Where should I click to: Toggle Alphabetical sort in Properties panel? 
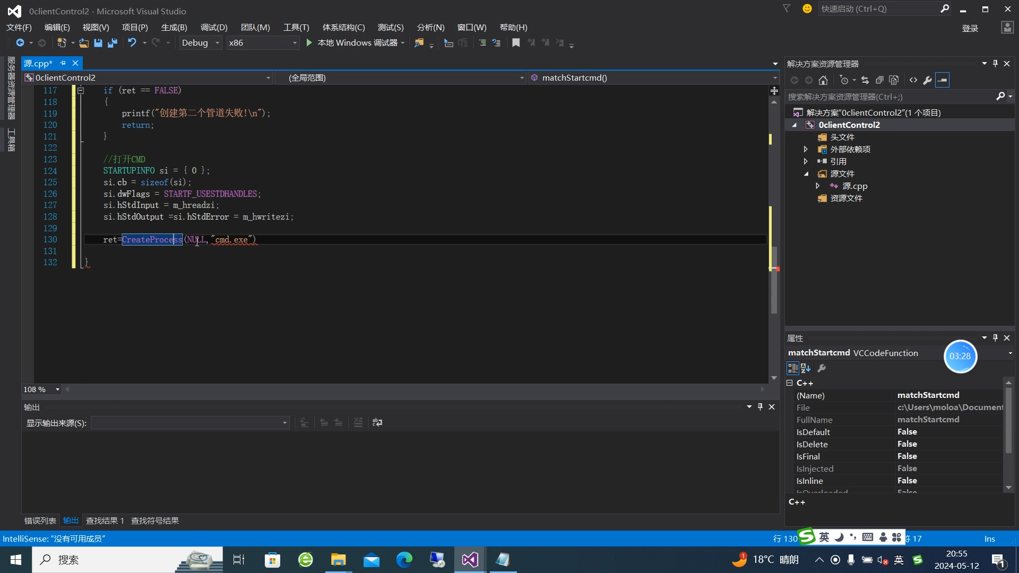point(806,368)
